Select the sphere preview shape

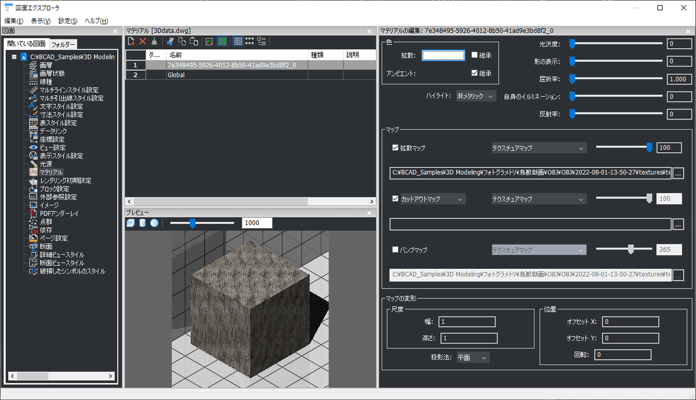pyautogui.click(x=154, y=223)
